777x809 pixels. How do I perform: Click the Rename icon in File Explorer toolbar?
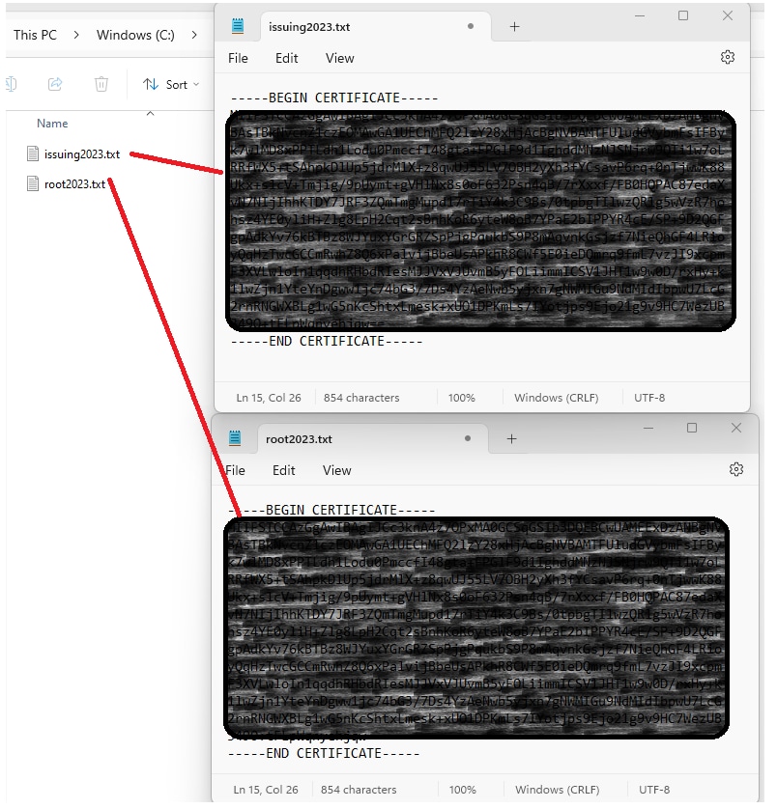click(x=12, y=84)
